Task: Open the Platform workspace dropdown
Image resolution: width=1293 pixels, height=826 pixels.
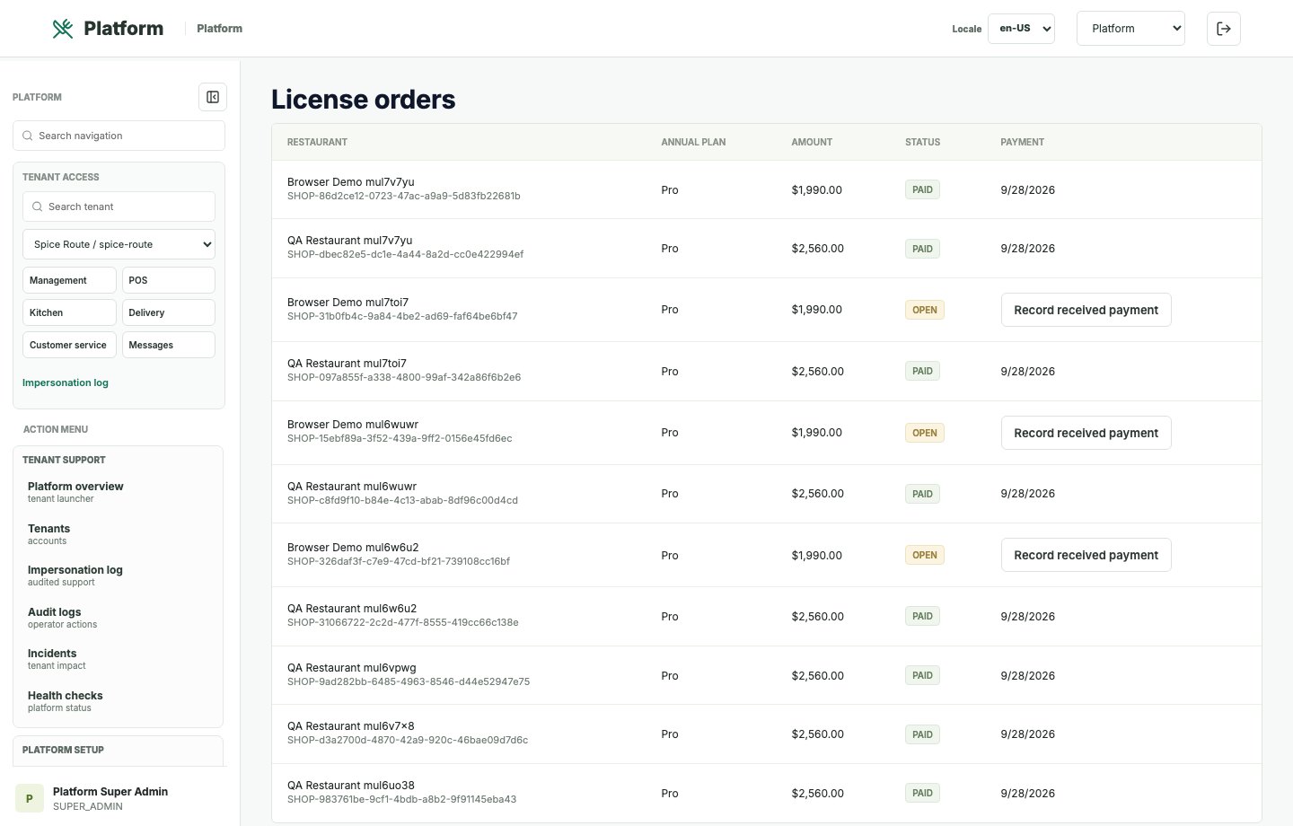Action: (x=1130, y=29)
